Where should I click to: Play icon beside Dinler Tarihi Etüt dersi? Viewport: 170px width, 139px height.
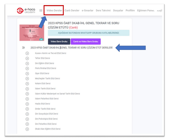point(27,109)
